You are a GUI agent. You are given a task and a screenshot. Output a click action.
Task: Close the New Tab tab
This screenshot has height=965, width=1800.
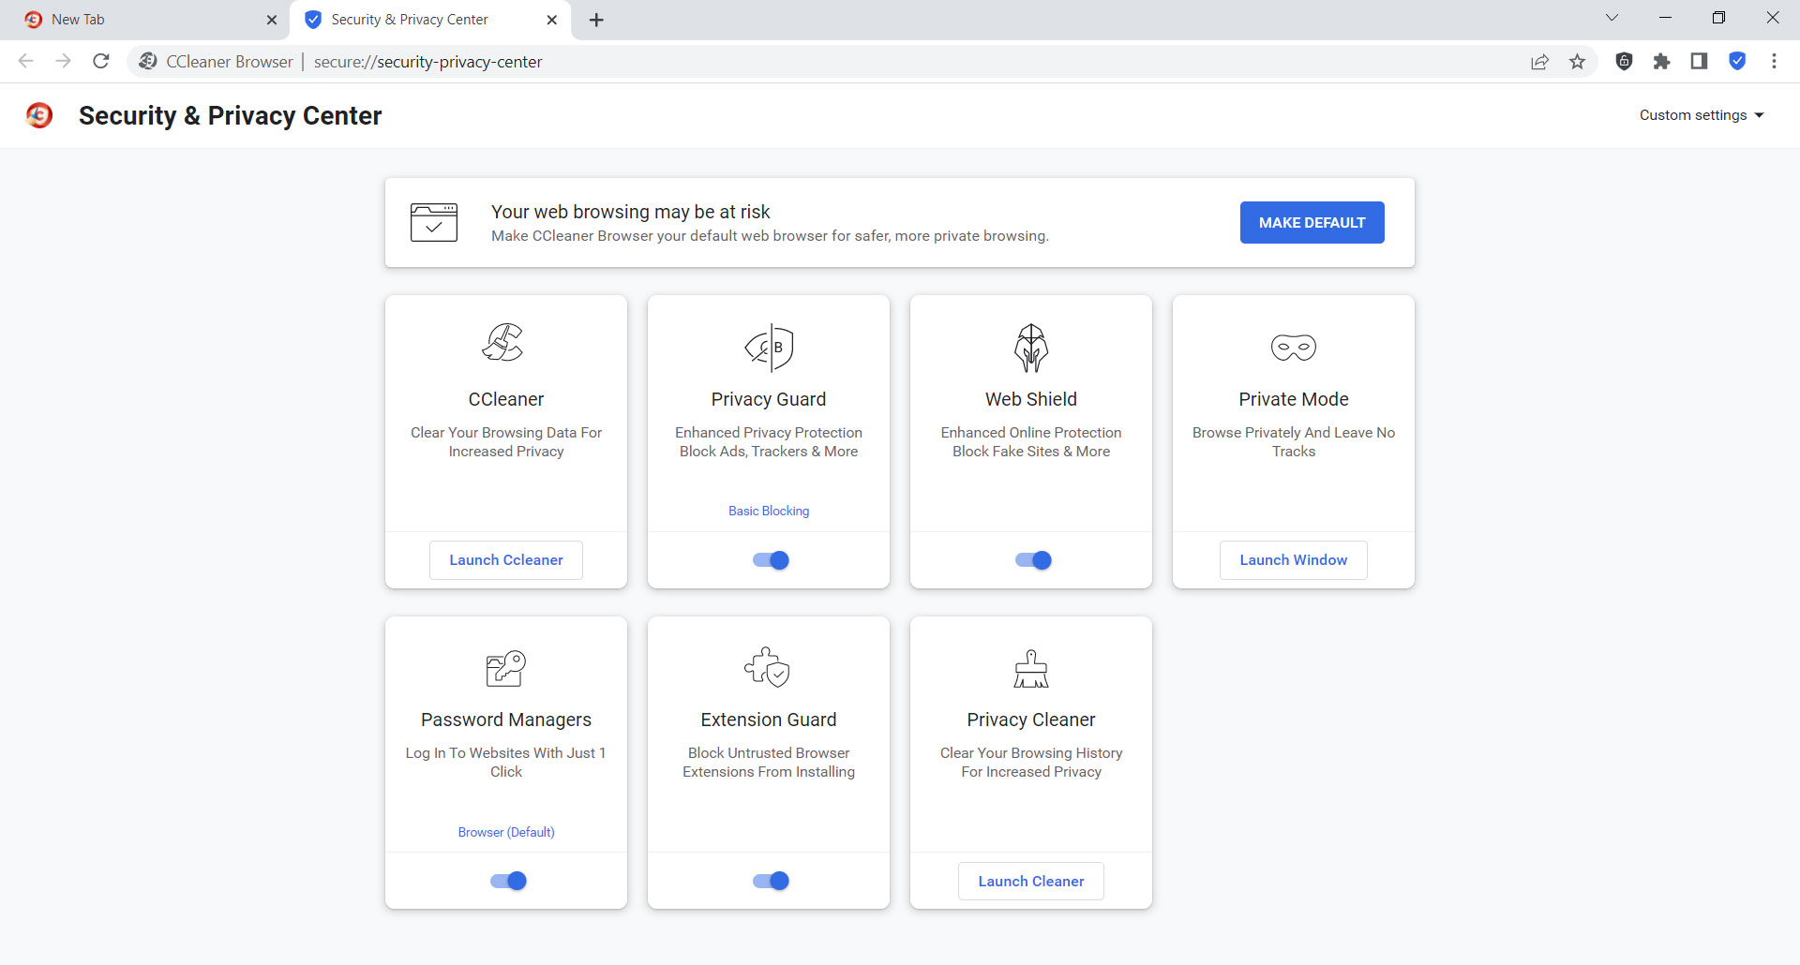[272, 20]
